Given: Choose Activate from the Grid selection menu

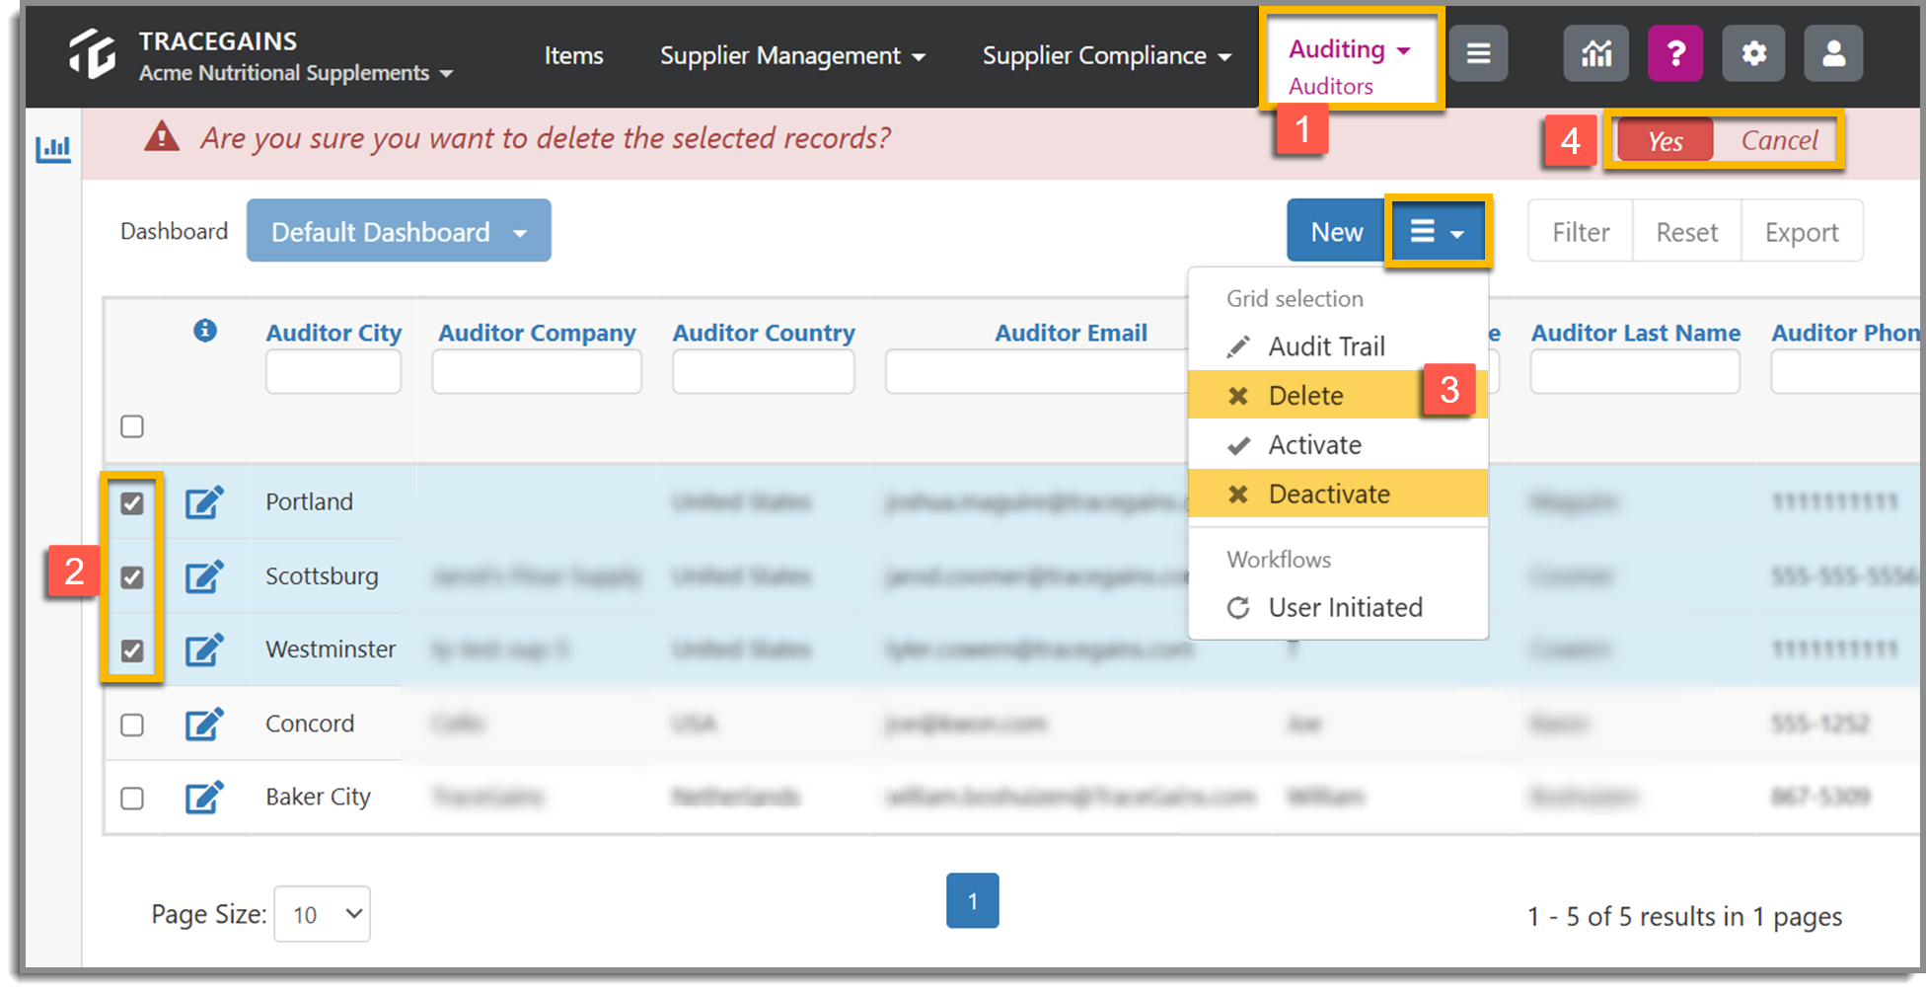Looking at the screenshot, I should tap(1338, 445).
